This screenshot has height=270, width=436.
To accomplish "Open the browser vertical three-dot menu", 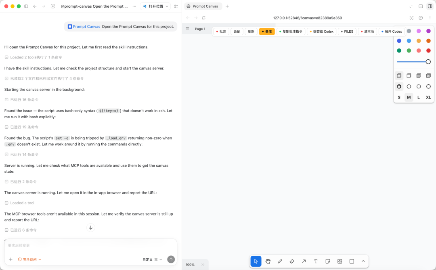I will [x=430, y=18].
